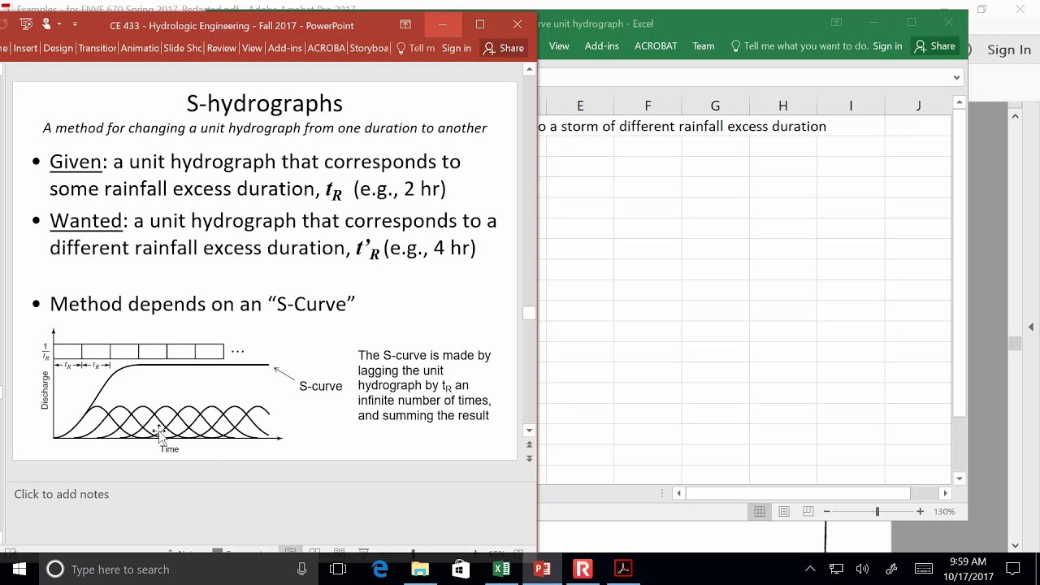The width and height of the screenshot is (1040, 585).
Task: Select column H header in Excel
Action: [782, 106]
